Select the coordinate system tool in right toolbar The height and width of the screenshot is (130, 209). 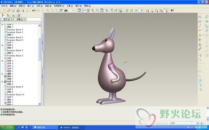tap(200, 40)
